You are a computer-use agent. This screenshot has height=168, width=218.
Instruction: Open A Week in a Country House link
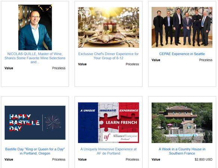point(182,151)
